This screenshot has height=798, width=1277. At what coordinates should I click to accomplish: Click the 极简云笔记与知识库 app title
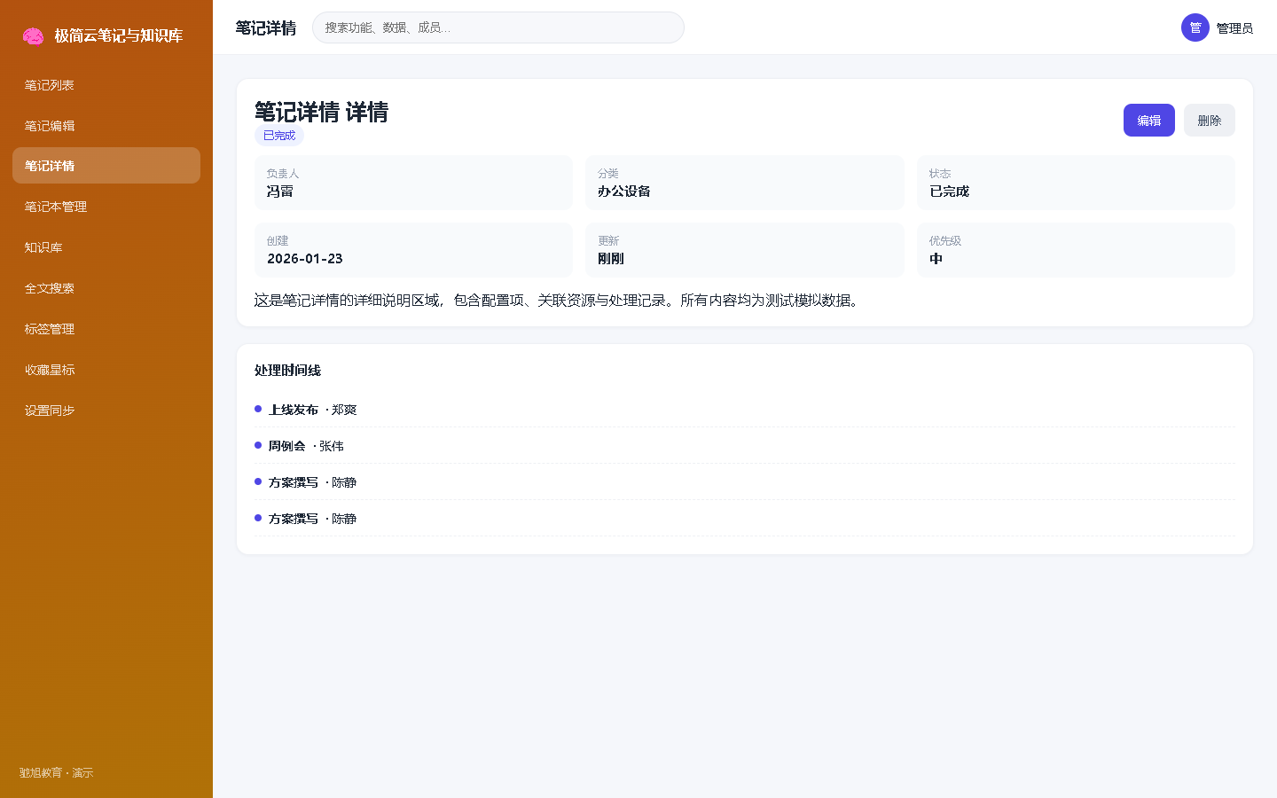[119, 35]
